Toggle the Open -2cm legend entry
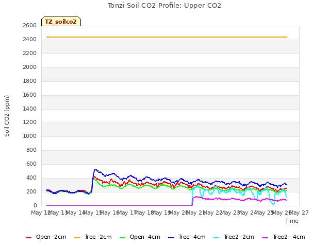 click(46, 237)
